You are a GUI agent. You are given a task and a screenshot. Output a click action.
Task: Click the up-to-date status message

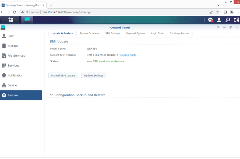(106, 61)
